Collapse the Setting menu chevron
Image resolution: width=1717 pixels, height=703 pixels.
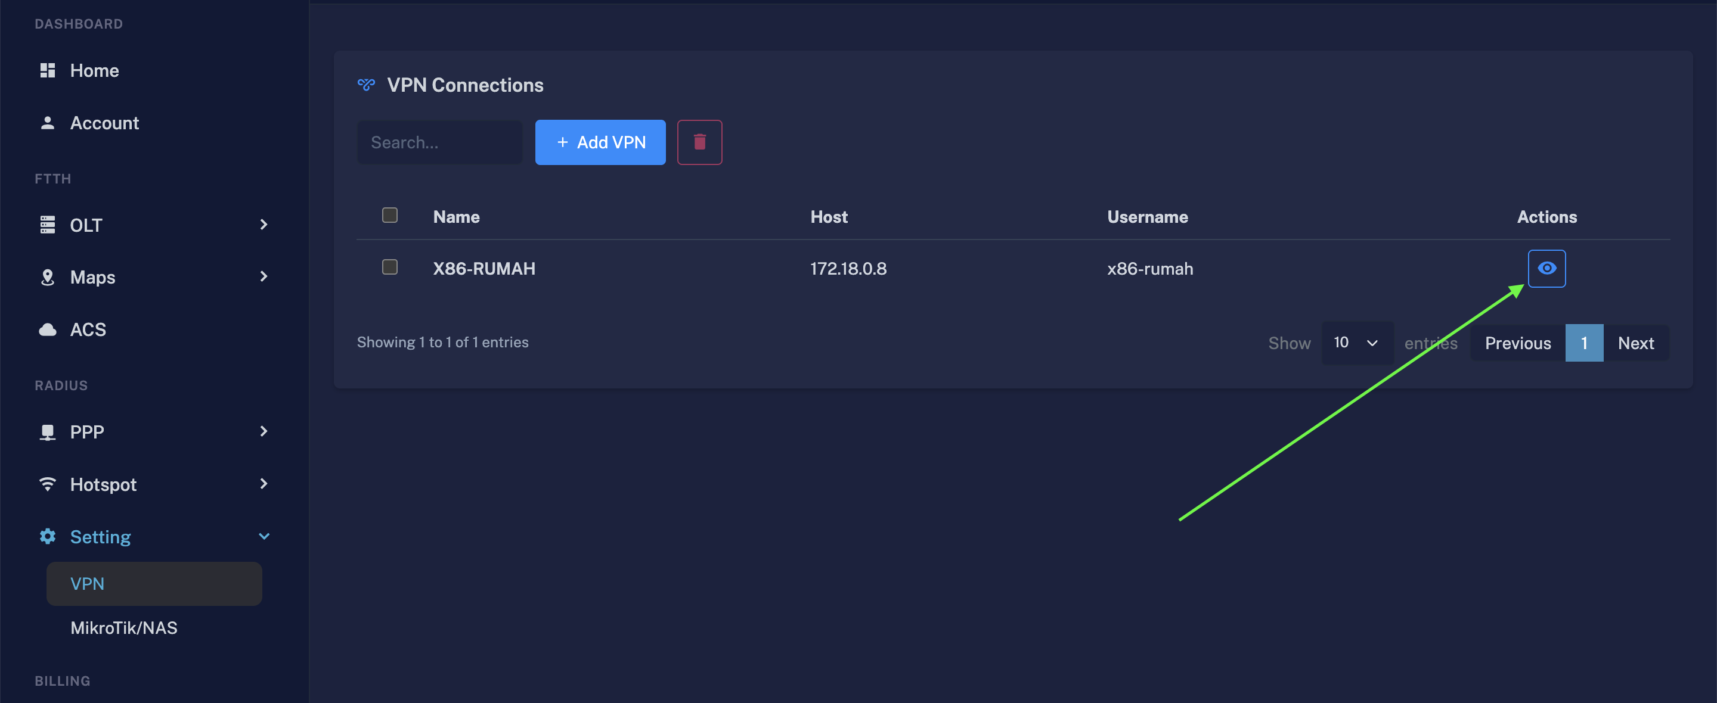(264, 536)
